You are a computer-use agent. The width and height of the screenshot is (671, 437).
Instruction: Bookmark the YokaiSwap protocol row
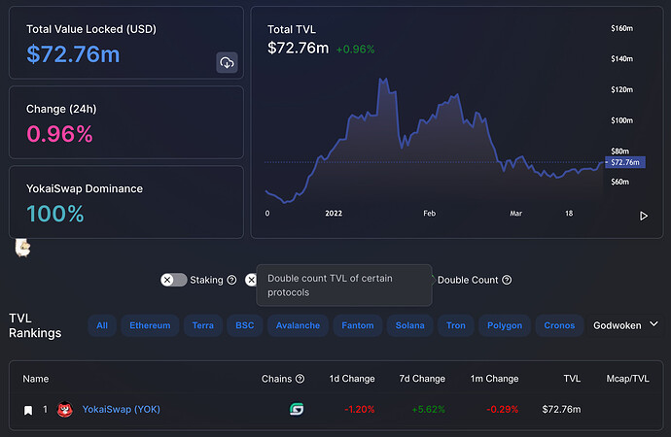tap(28, 410)
